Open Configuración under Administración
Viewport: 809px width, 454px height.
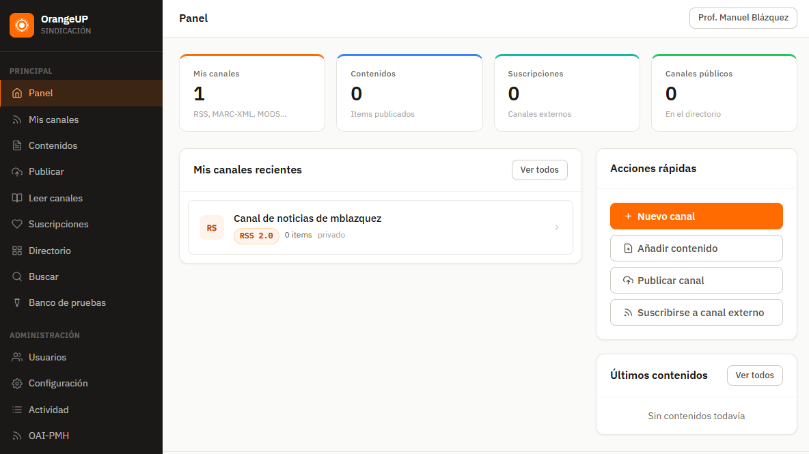(x=57, y=383)
